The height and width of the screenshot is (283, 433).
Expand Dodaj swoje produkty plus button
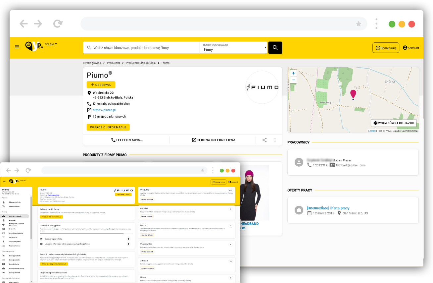pos(128,239)
